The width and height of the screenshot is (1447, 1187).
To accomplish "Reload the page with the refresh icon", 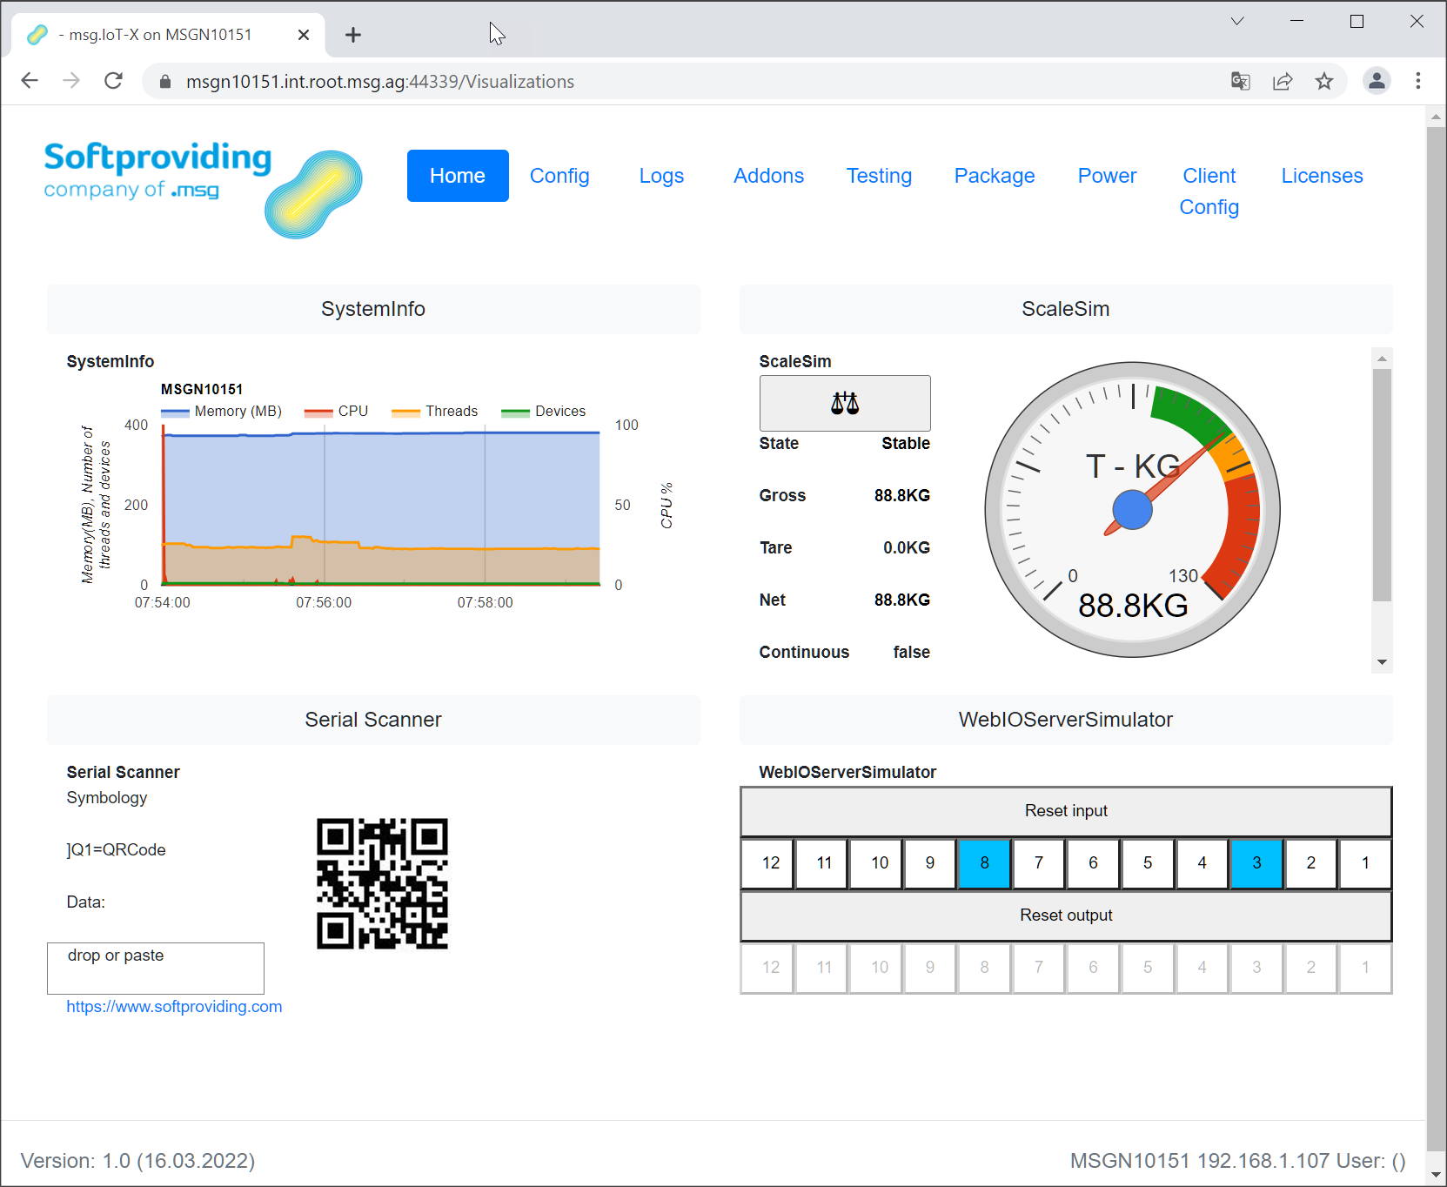I will tap(113, 81).
